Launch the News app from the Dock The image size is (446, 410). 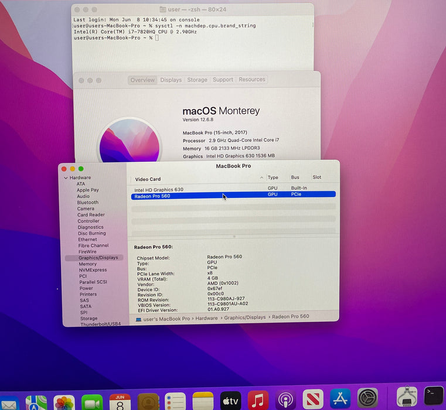(x=313, y=399)
